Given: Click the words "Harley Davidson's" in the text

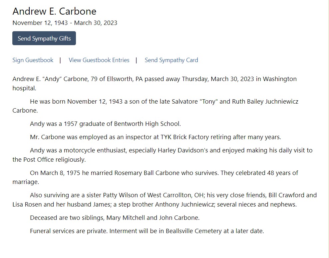Looking at the screenshot, I should pos(183,150).
